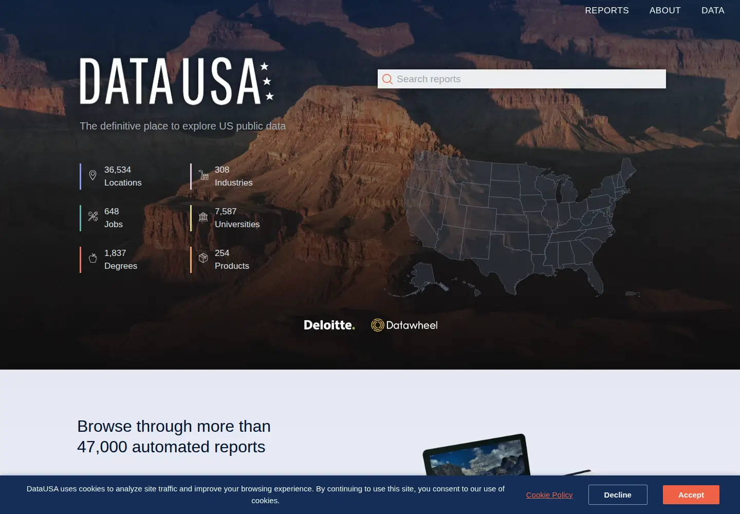Select the 254 Products text
Screen dimensions: 740x514
coord(232,260)
